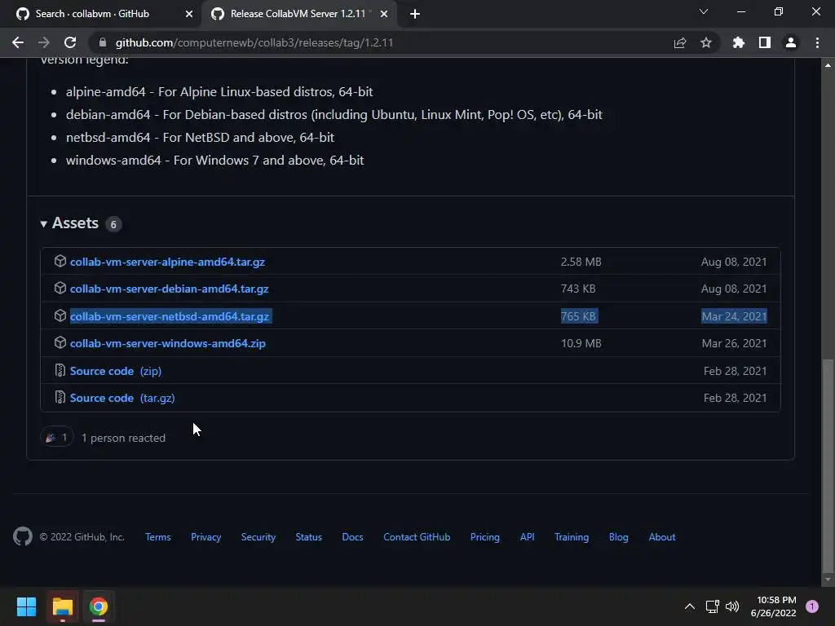Reload the page with refresh icon
Image resolution: width=835 pixels, height=626 pixels.
pos(70,42)
